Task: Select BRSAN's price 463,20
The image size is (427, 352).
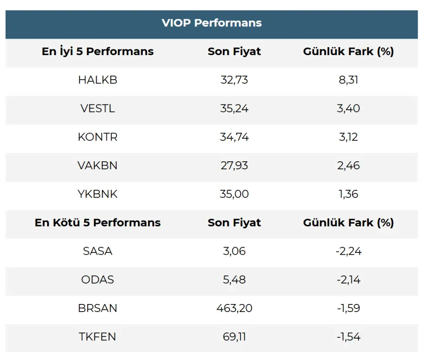Action: (x=234, y=308)
